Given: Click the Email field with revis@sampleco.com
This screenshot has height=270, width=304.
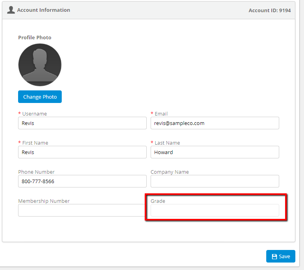Looking at the screenshot, I should [215, 123].
